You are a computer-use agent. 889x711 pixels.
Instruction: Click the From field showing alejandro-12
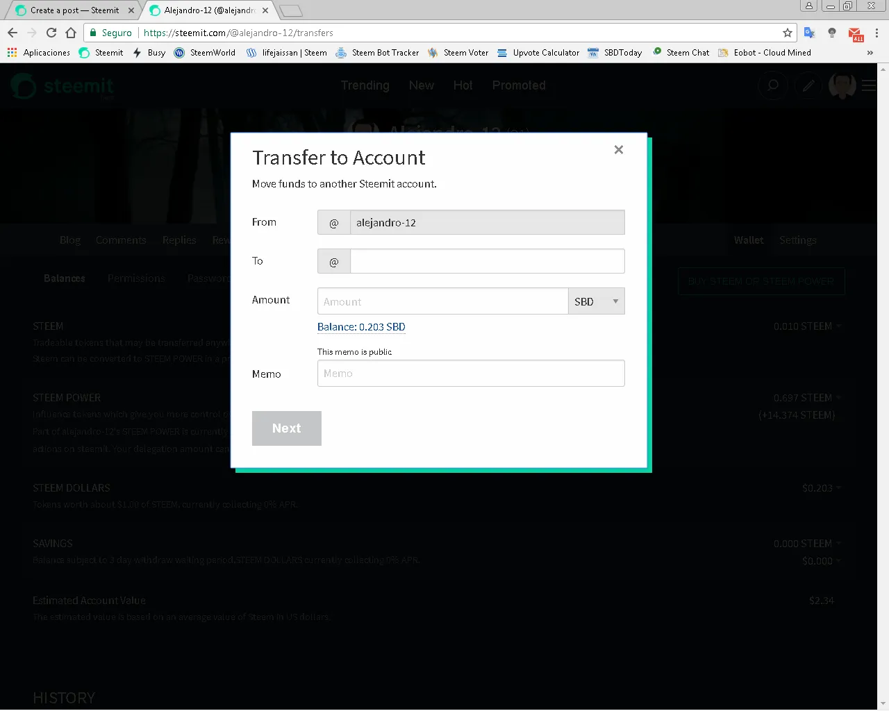pyautogui.click(x=487, y=222)
